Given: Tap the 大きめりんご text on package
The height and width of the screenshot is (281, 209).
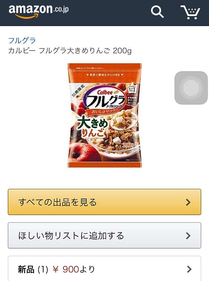Looking at the screenshot, I should pyautogui.click(x=93, y=126).
